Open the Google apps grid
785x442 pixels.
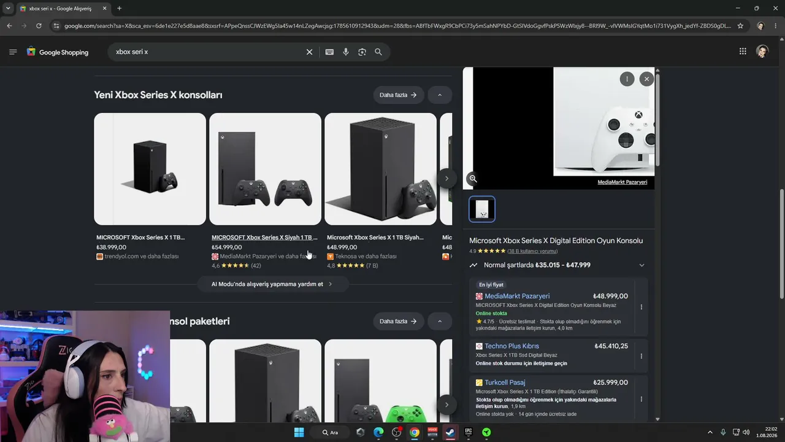(x=743, y=52)
